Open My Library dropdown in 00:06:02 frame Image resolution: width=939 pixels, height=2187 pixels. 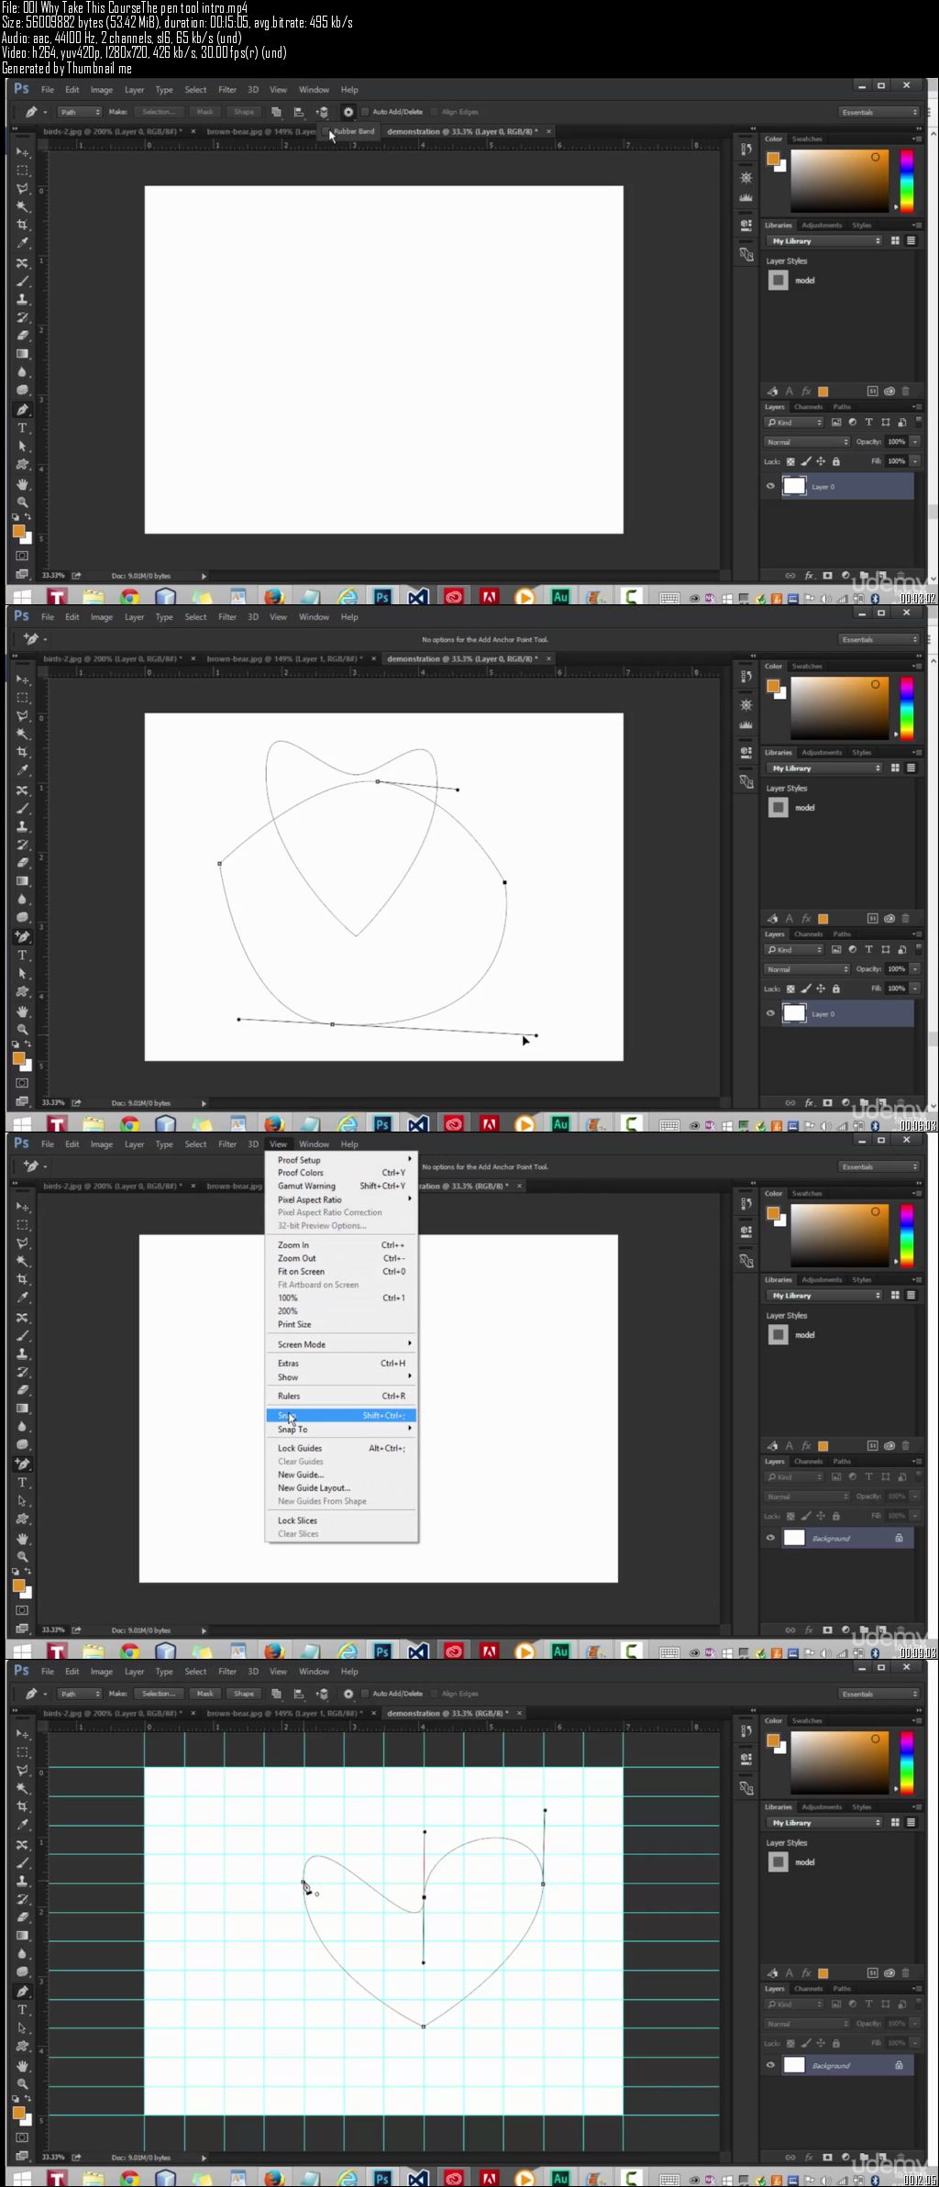[x=823, y=768]
